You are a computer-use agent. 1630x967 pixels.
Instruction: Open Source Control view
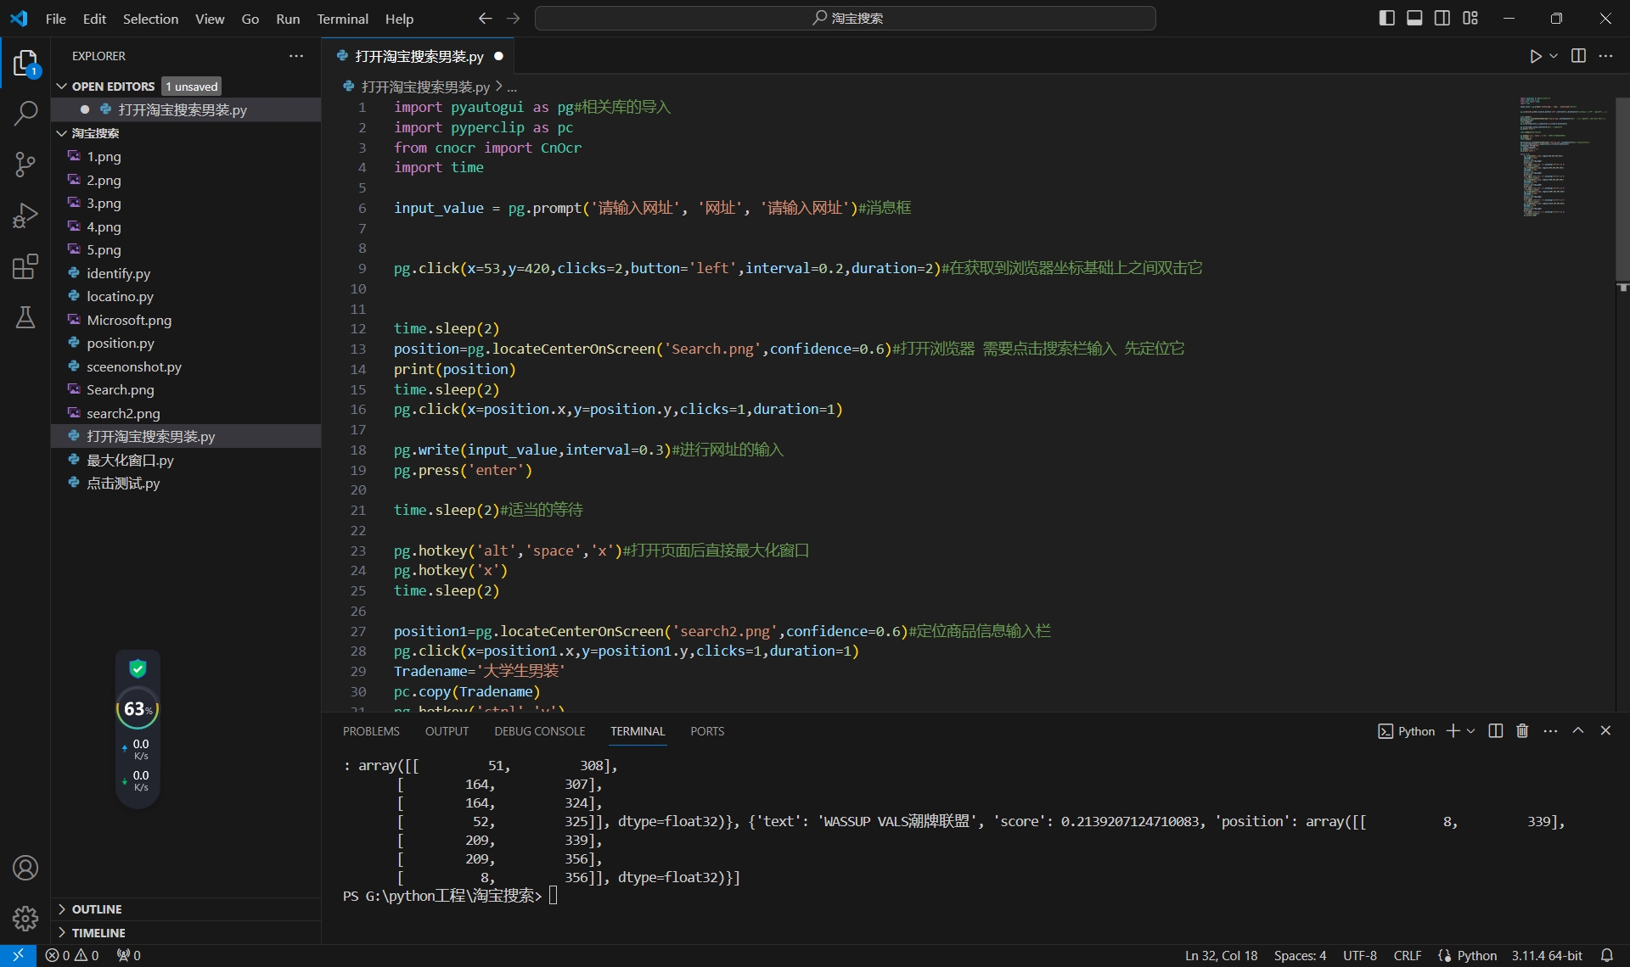pos(25,165)
